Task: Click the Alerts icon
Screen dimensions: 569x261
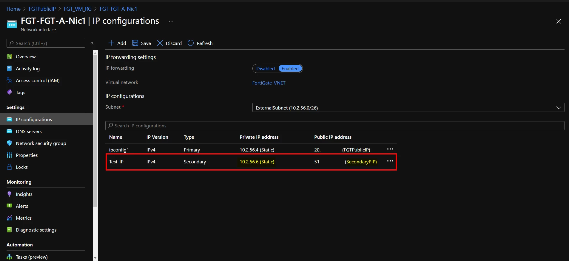Action: [10, 206]
